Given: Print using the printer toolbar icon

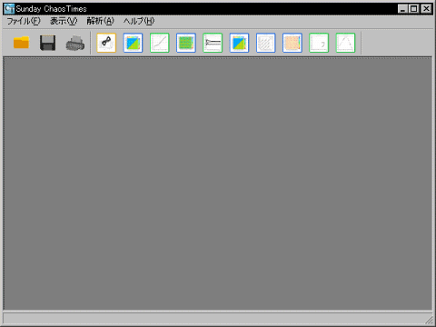Looking at the screenshot, I should tap(74, 44).
